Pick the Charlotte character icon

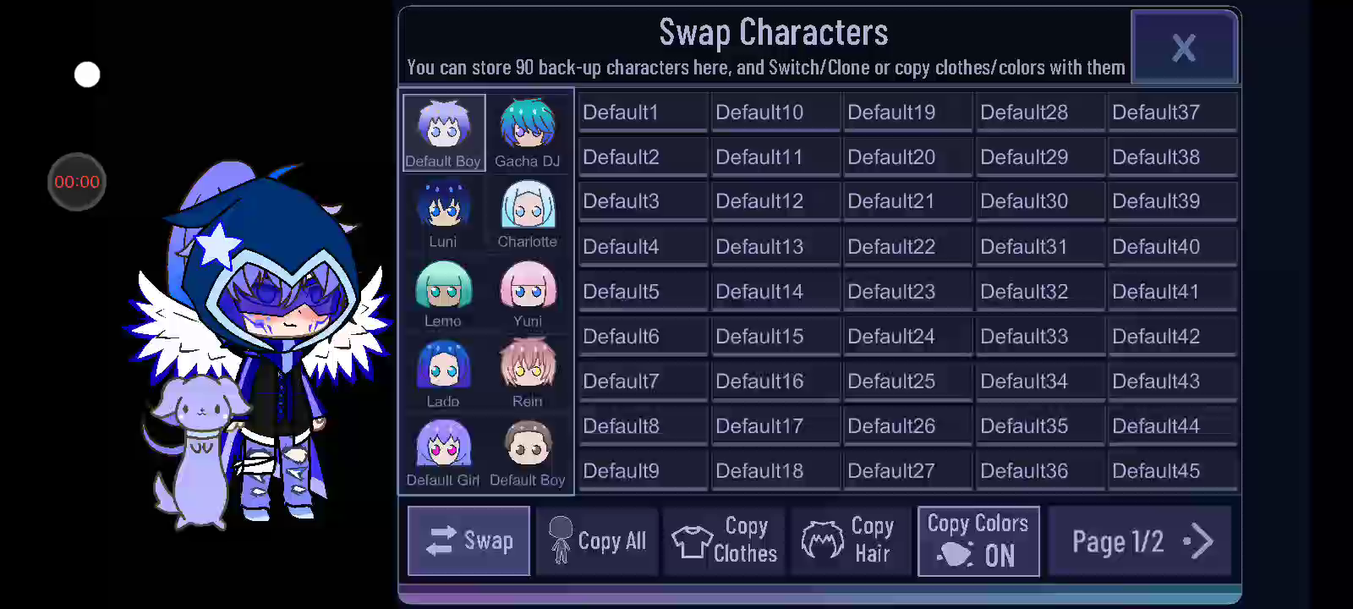point(528,213)
